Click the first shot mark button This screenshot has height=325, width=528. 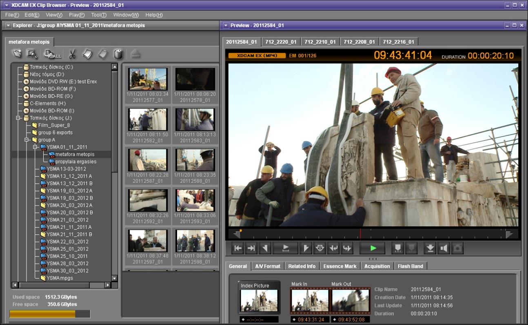click(397, 248)
